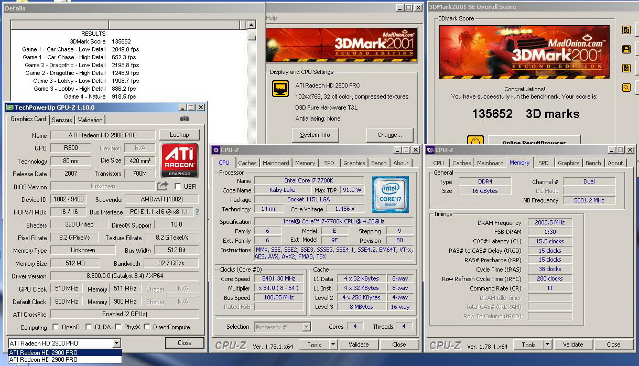Viewport: 639px width, 366px height.
Task: Click the Driver Version field in GPU-Z
Action: tap(125, 276)
